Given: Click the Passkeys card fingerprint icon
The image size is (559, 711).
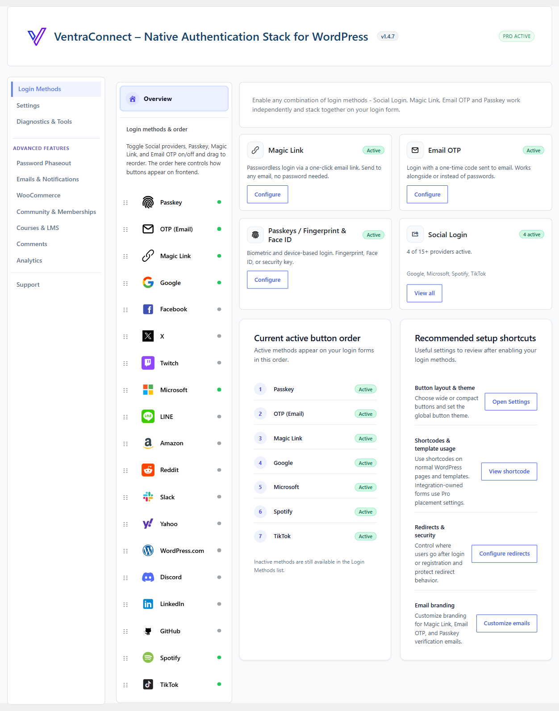Looking at the screenshot, I should tap(255, 234).
